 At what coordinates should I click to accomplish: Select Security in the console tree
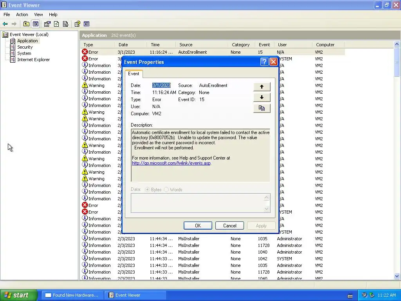coord(25,47)
